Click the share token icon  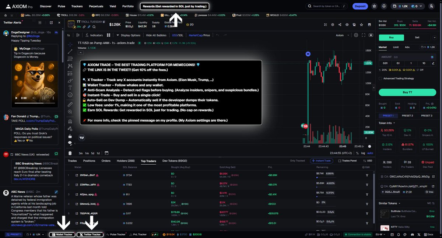tap(340, 24)
